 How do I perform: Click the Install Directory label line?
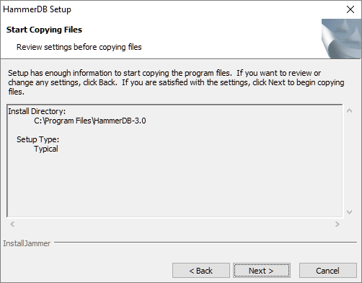(x=37, y=111)
